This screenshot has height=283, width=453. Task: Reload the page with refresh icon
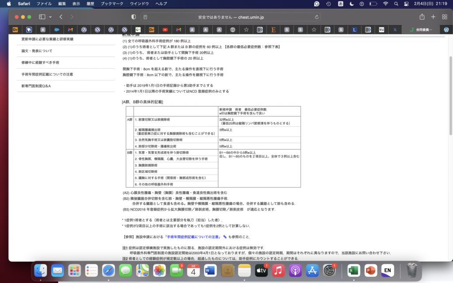coord(317,17)
